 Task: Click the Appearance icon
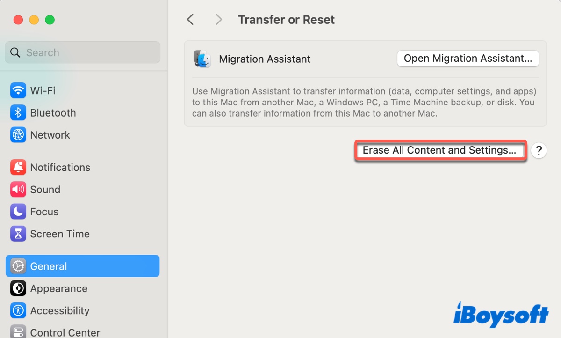pyautogui.click(x=18, y=288)
